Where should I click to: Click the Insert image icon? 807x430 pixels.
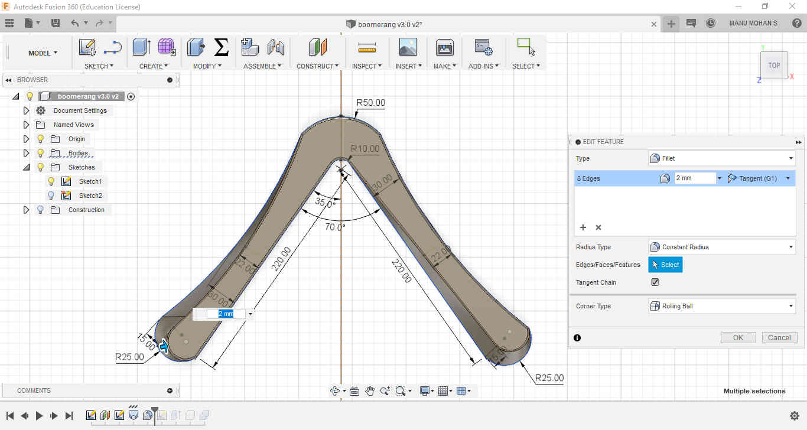click(408, 47)
